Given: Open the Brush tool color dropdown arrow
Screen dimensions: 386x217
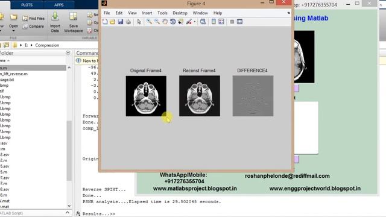Looking at the screenshot, I should tap(195, 22).
